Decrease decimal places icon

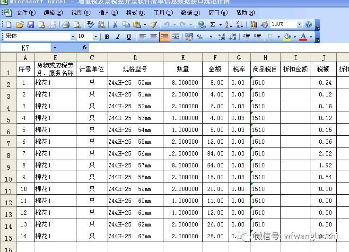coord(233,37)
